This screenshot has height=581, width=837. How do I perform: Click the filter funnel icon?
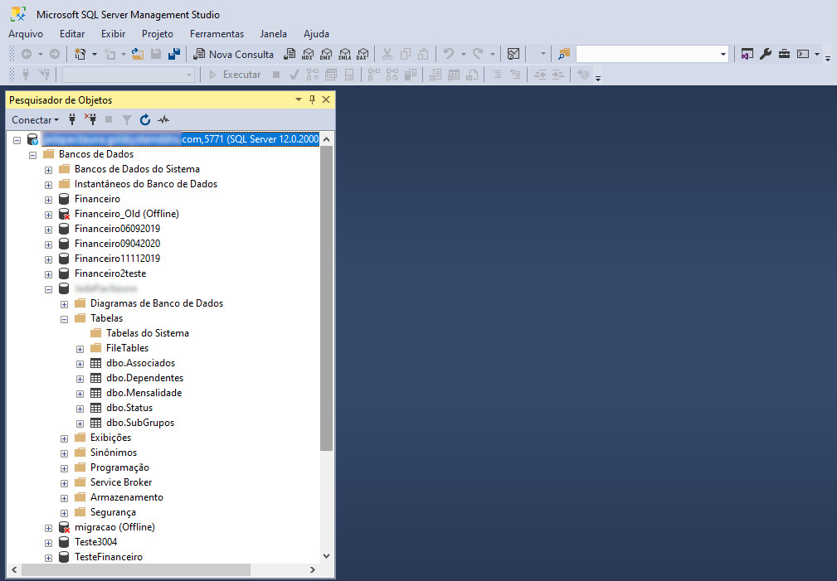[127, 120]
